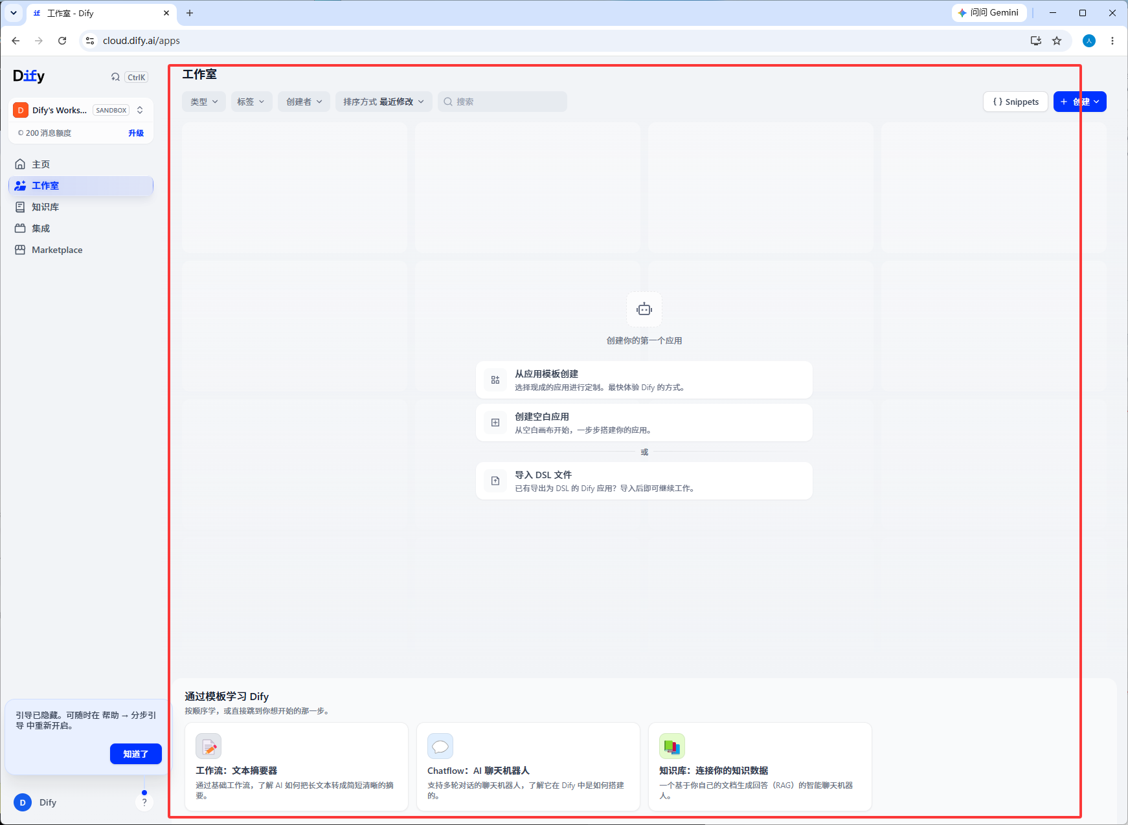Click the browser forward arrow
Image resolution: width=1128 pixels, height=825 pixels.
[x=39, y=41]
